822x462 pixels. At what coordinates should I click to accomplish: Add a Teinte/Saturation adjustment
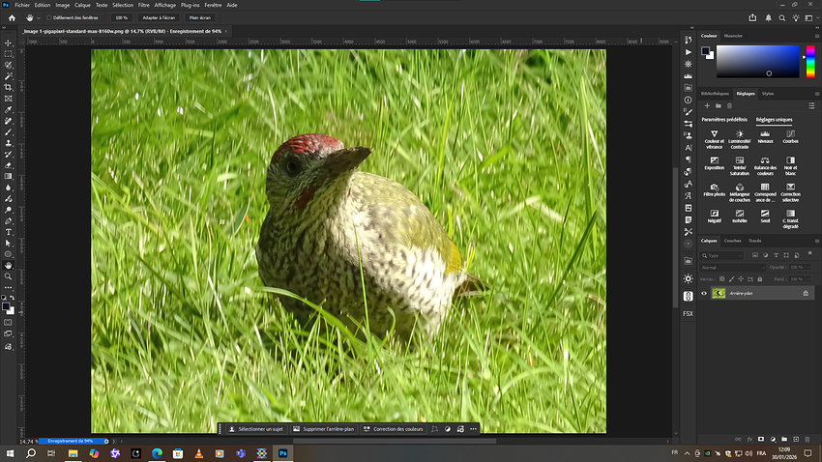[739, 160]
